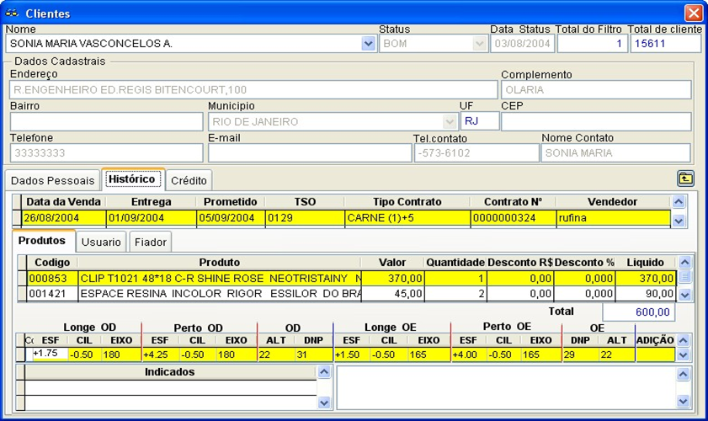
Task: Click the folder-up icon beside the tabs
Action: pyautogui.click(x=685, y=179)
